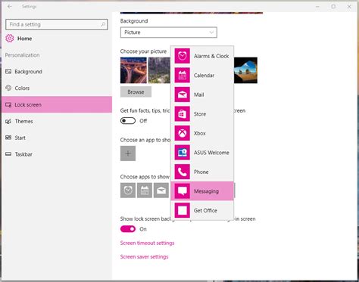
Task: Select the Calendar app icon in popup list
Action: tap(182, 75)
